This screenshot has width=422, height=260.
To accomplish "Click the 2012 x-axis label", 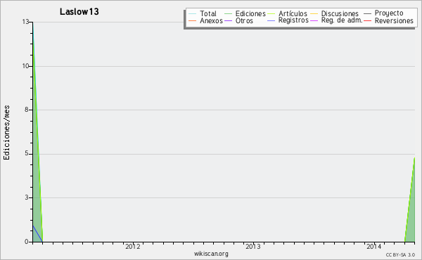I will coord(133,247).
